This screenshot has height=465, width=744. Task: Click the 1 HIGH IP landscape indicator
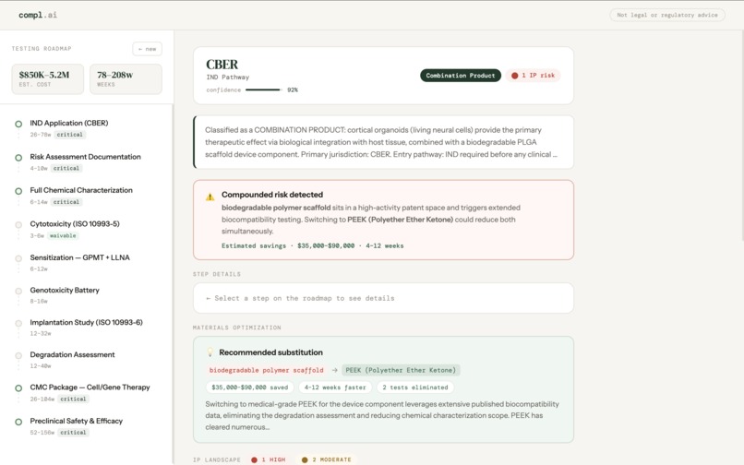coord(269,459)
